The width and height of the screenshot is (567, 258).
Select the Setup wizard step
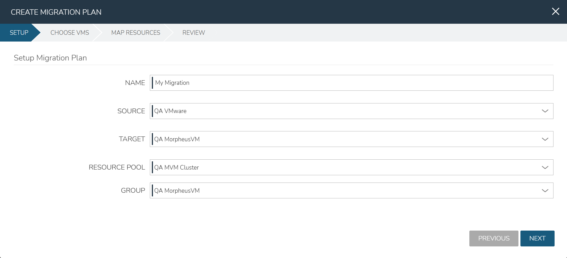coord(19,33)
